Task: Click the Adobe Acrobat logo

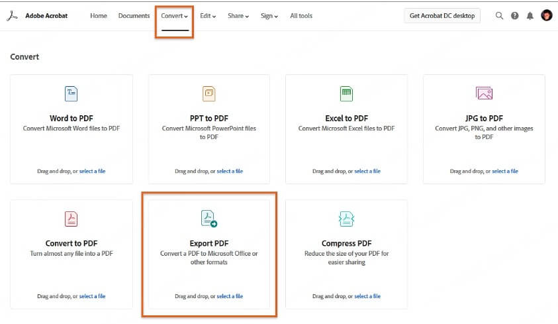Action: 11,16
